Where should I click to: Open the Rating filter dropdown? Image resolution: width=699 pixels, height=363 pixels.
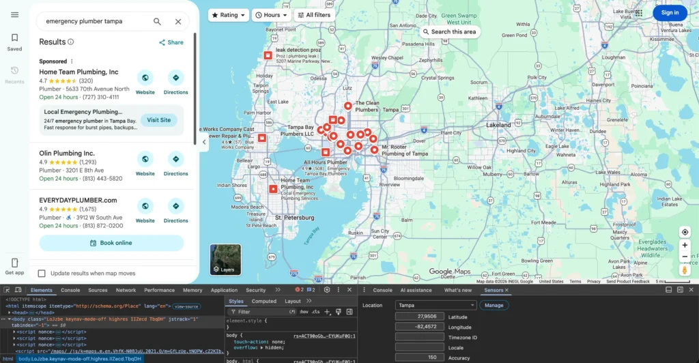[229, 15]
